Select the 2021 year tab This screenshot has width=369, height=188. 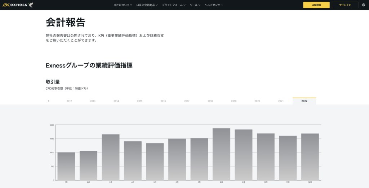281,101
